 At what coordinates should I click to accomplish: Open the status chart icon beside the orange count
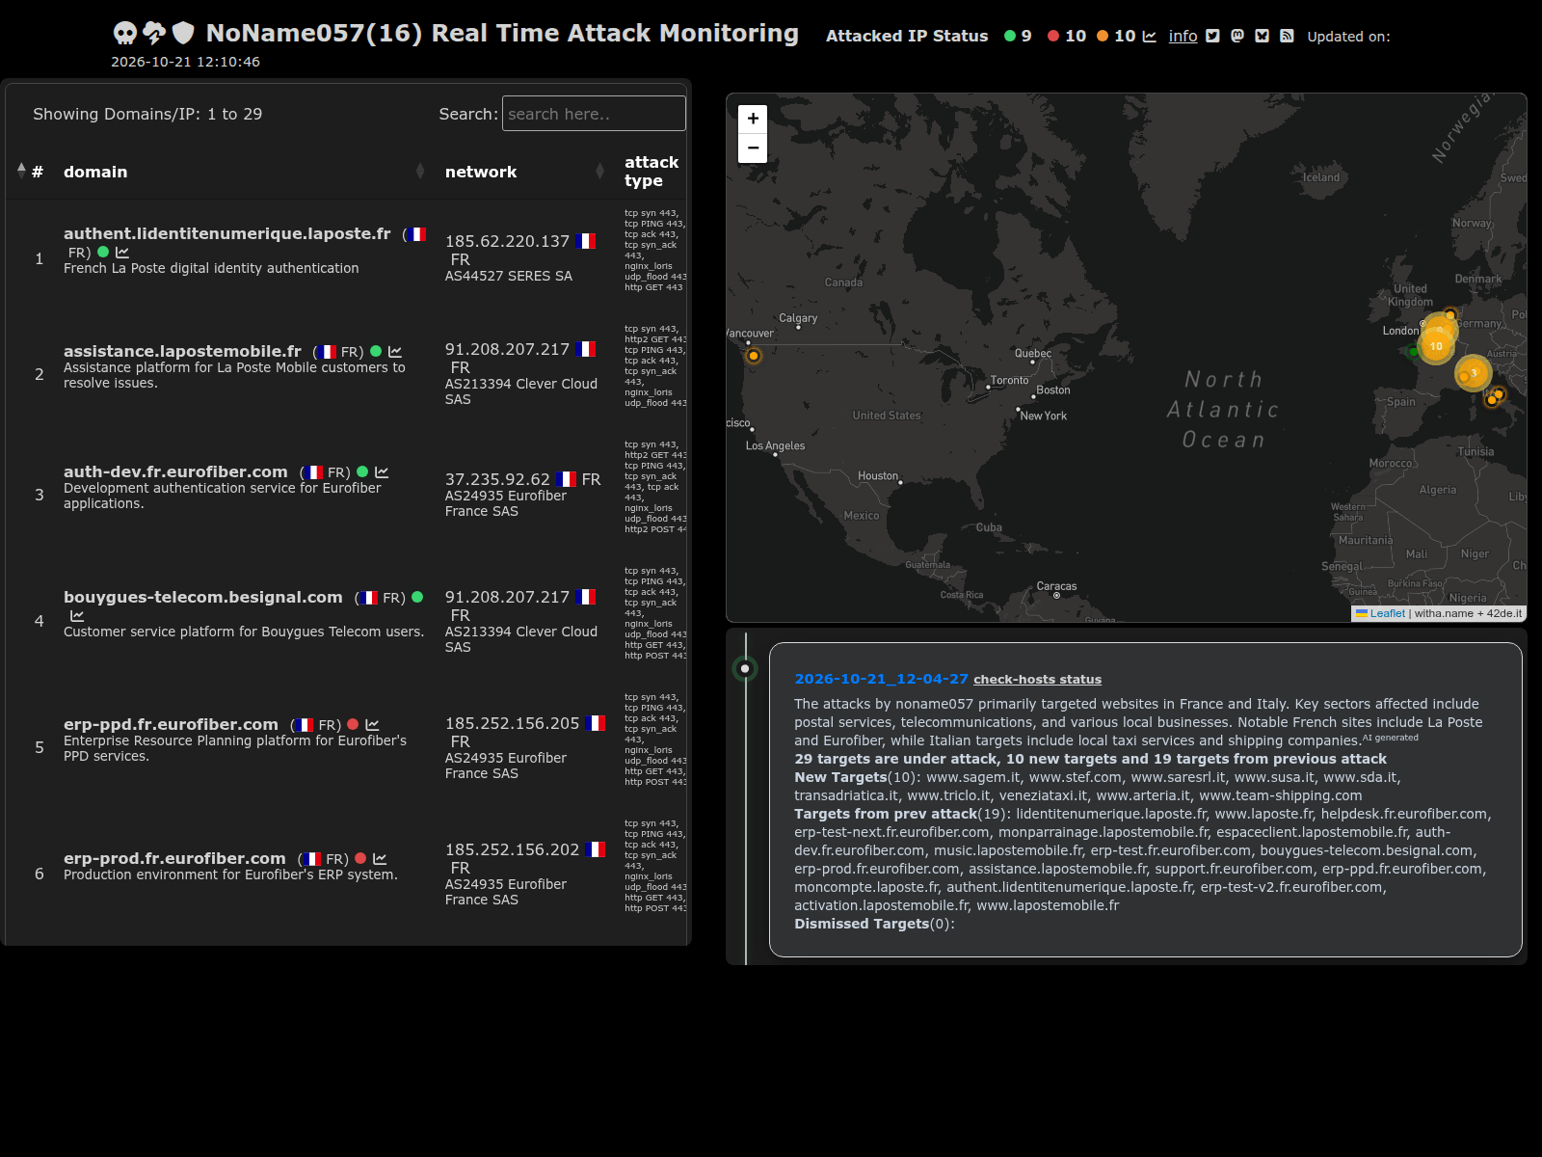(1149, 36)
